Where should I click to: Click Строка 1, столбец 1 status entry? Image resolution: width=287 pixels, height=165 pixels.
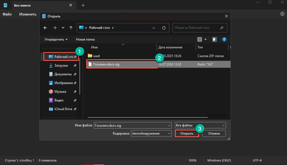point(19,160)
